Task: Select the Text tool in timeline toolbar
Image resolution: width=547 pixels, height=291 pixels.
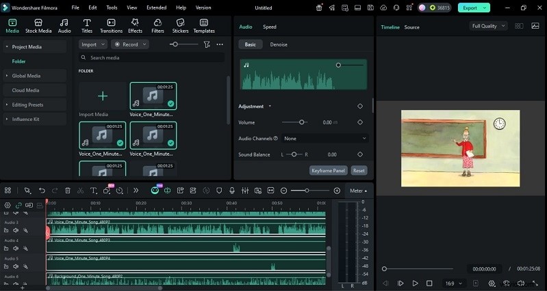Action: click(x=93, y=191)
